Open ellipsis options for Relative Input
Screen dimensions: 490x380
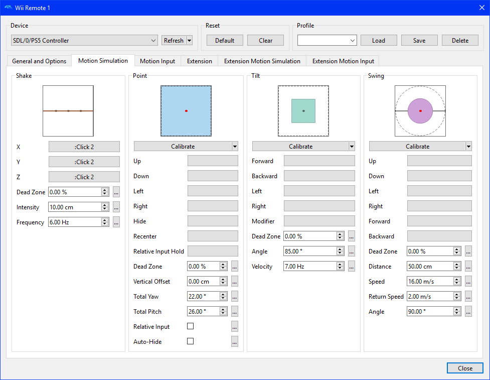[234, 326]
